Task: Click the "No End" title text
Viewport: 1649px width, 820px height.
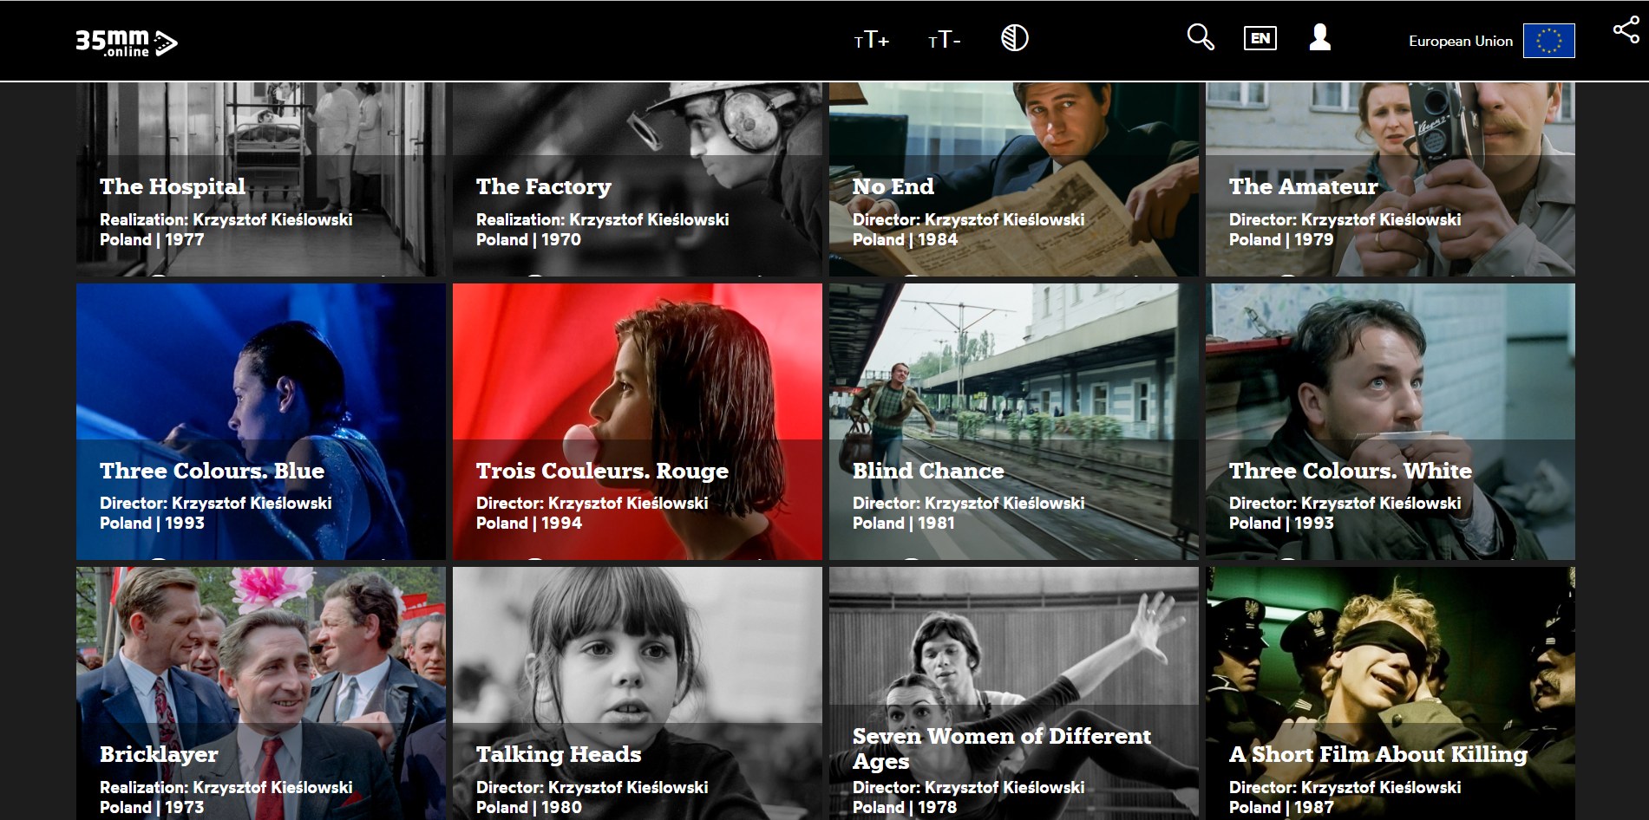Action: coord(893,186)
